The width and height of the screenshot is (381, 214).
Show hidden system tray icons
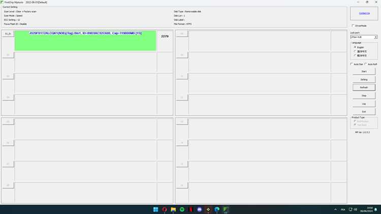coord(336,209)
